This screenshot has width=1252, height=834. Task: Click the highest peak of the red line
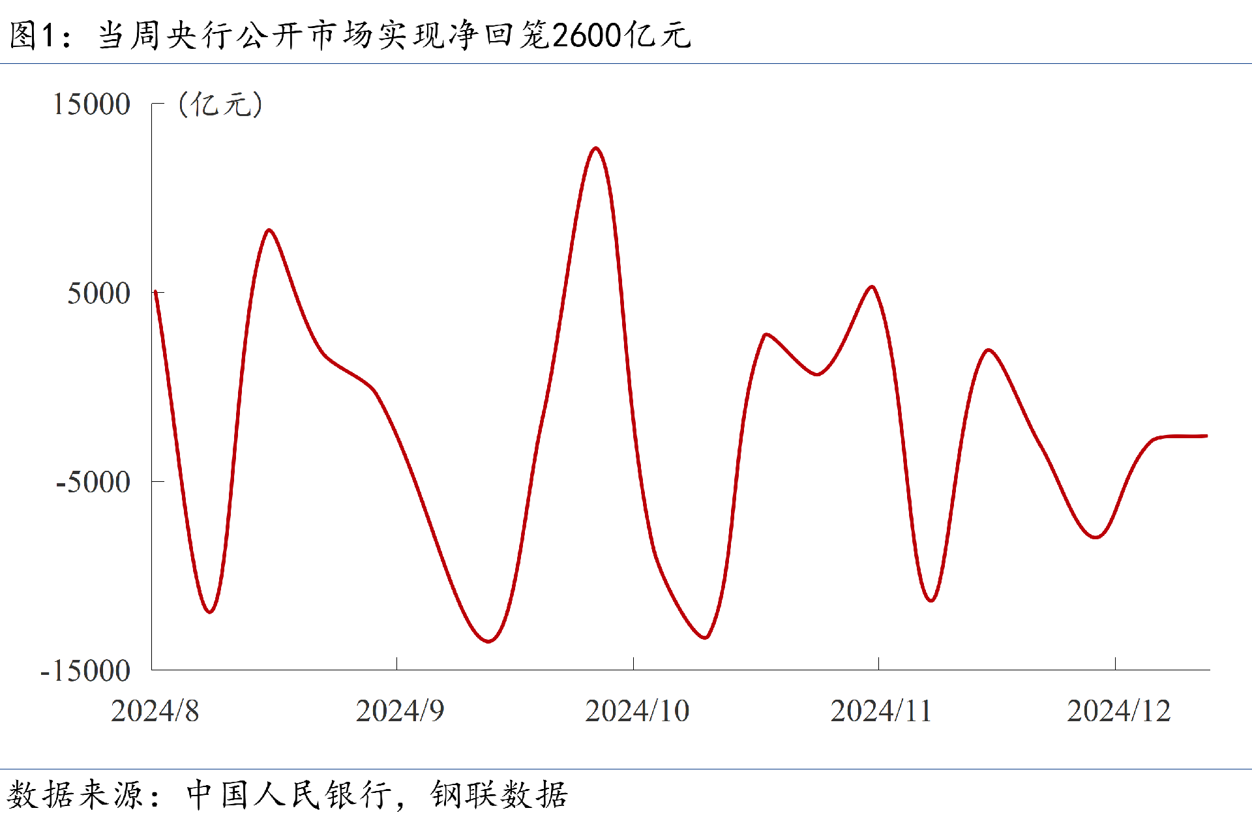click(595, 148)
